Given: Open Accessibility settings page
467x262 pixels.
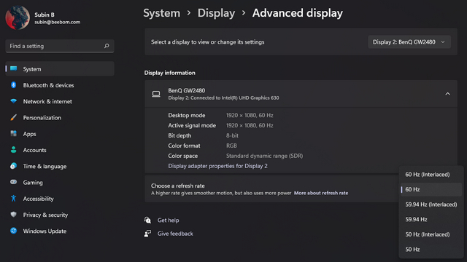Looking at the screenshot, I should [60, 199].
